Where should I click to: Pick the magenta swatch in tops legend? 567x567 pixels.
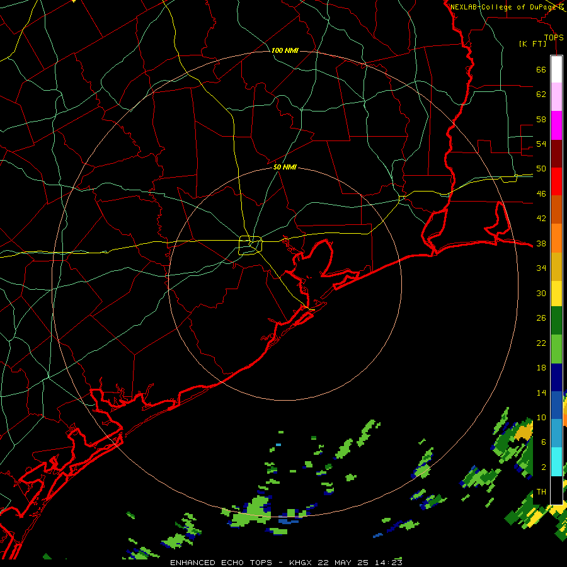point(556,125)
